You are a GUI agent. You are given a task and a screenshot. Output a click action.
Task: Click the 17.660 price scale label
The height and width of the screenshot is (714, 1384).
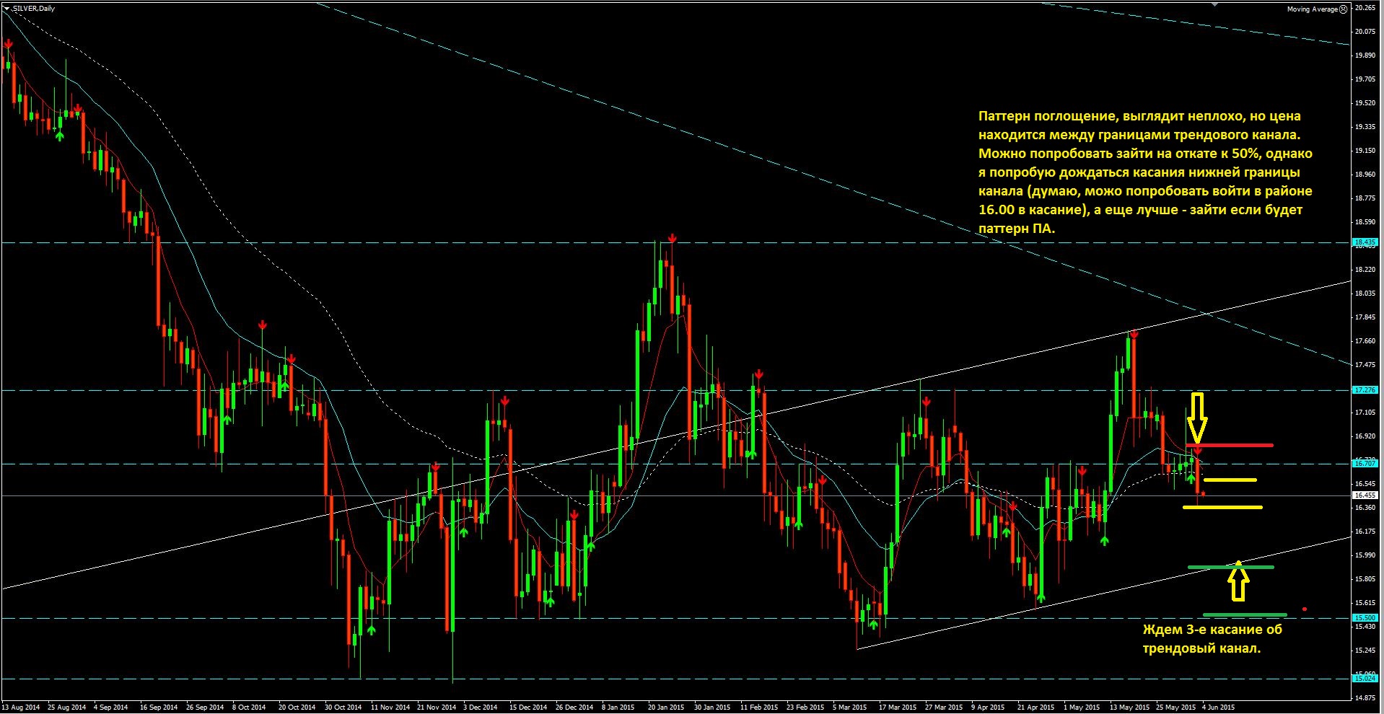(1365, 341)
